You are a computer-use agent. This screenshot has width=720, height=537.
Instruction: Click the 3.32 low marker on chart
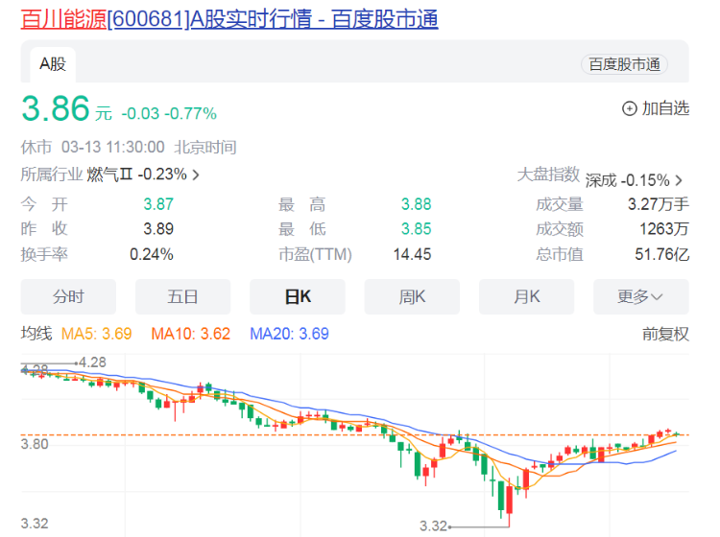tap(434, 525)
